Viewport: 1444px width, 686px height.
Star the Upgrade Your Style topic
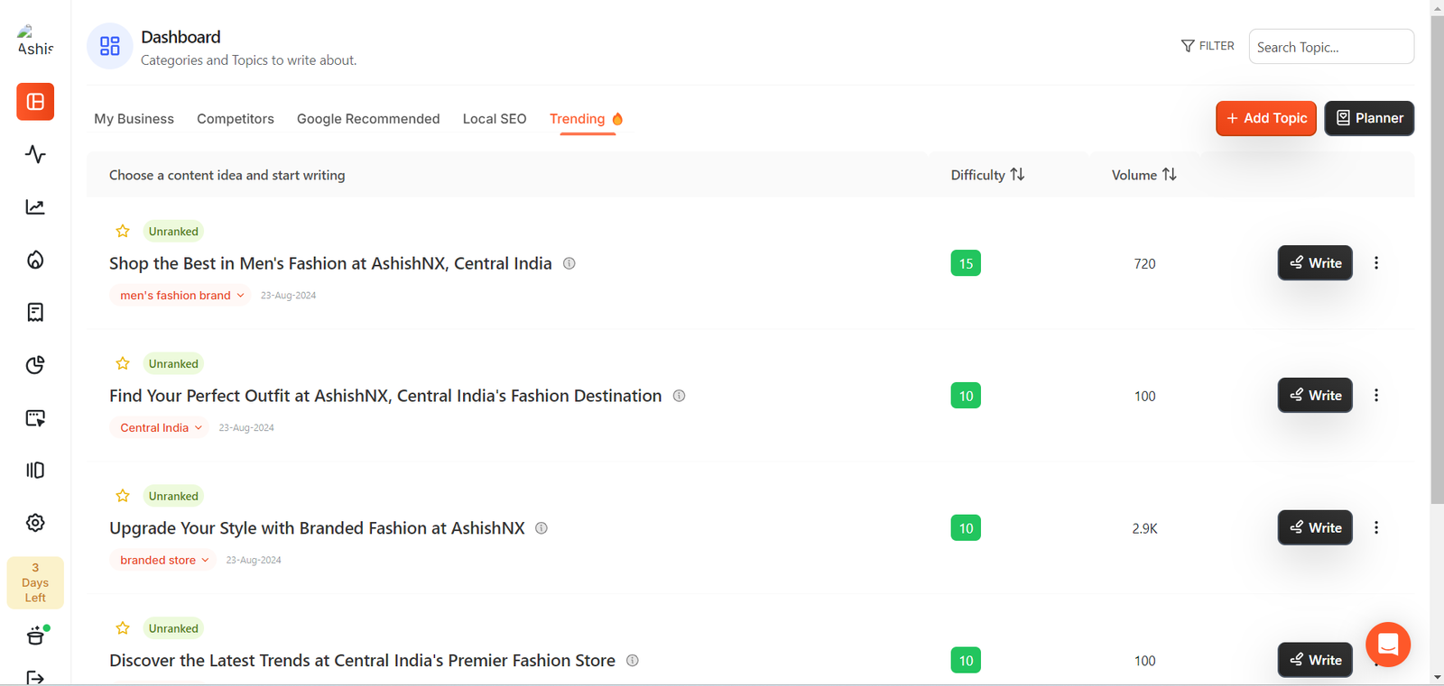(x=123, y=497)
